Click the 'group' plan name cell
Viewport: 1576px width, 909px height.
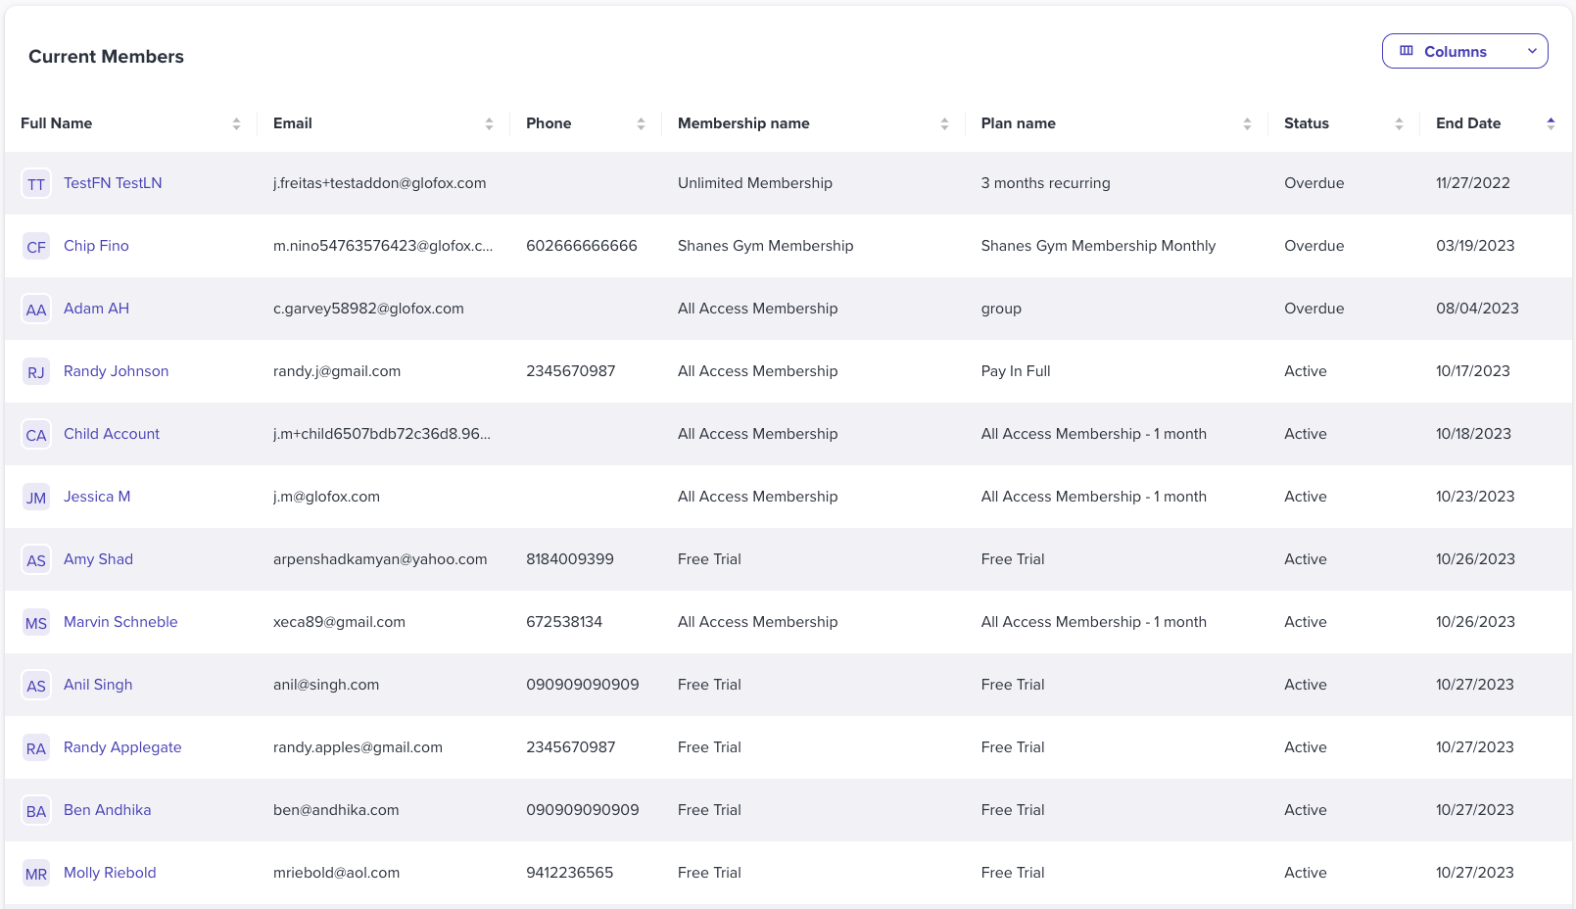point(1001,309)
